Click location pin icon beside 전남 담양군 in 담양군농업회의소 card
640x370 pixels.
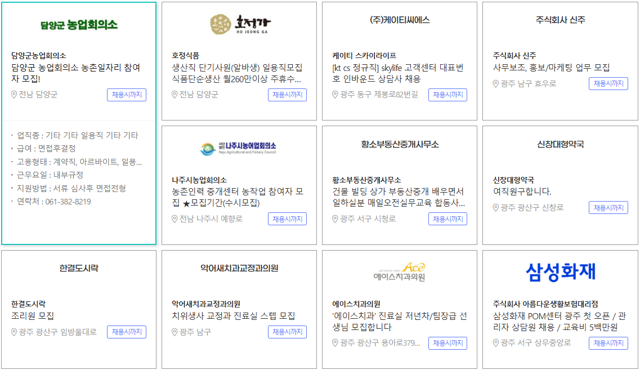tap(14, 95)
